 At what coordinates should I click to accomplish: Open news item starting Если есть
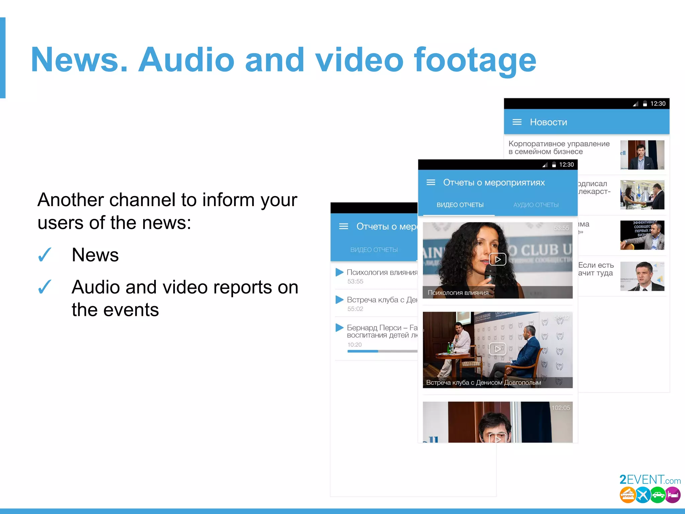596,269
